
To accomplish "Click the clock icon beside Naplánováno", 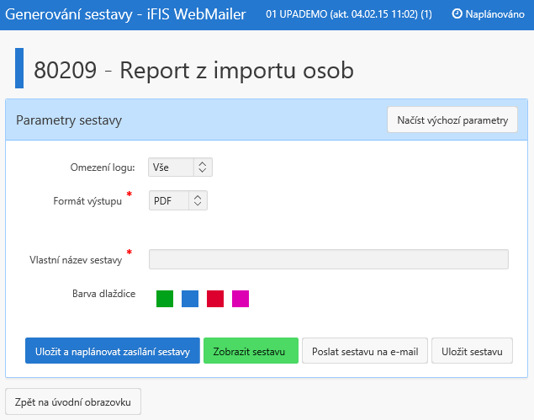I will coord(457,13).
